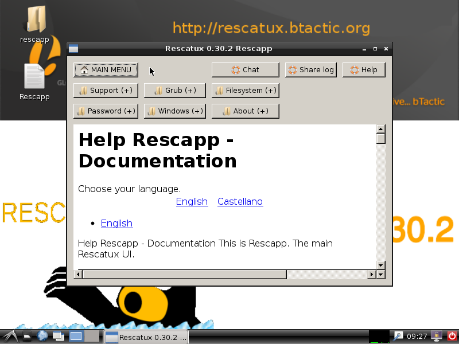The height and width of the screenshot is (344, 459).
Task: Open the bulleted English list link
Action: click(117, 224)
